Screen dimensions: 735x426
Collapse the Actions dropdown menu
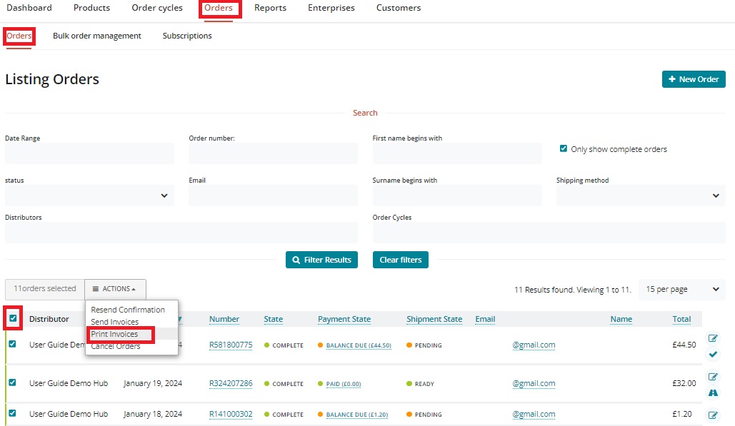115,289
